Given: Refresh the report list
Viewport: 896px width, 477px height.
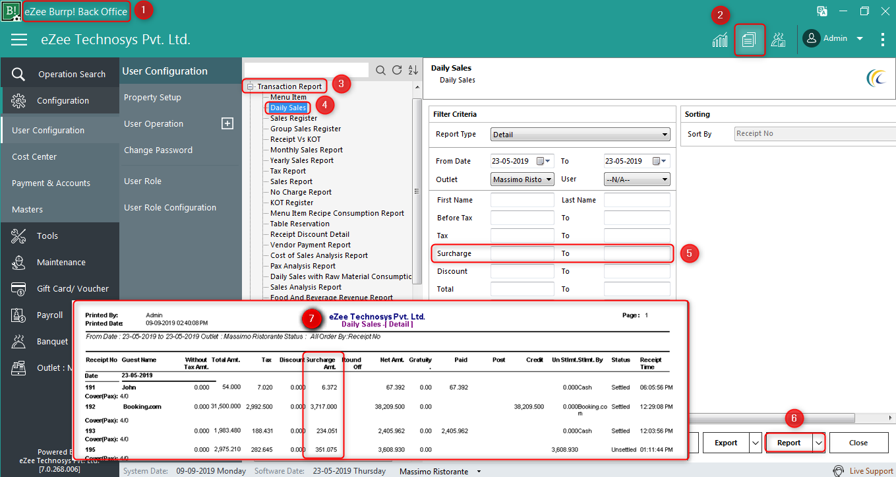Looking at the screenshot, I should tap(397, 70).
